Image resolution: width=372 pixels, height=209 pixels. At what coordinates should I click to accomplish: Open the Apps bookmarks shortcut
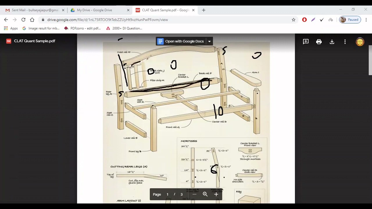[11, 28]
